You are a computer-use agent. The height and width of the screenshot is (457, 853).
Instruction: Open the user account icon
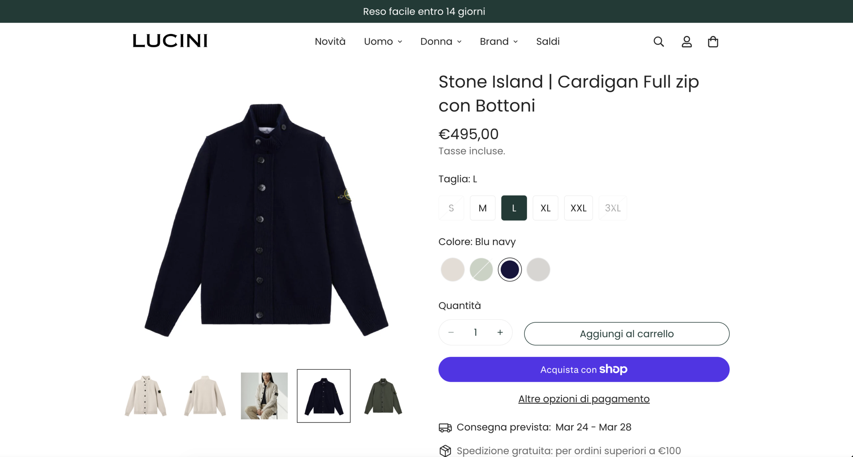point(686,42)
